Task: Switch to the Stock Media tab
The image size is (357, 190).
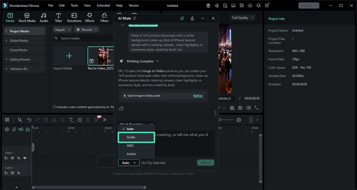Action: 27,18
